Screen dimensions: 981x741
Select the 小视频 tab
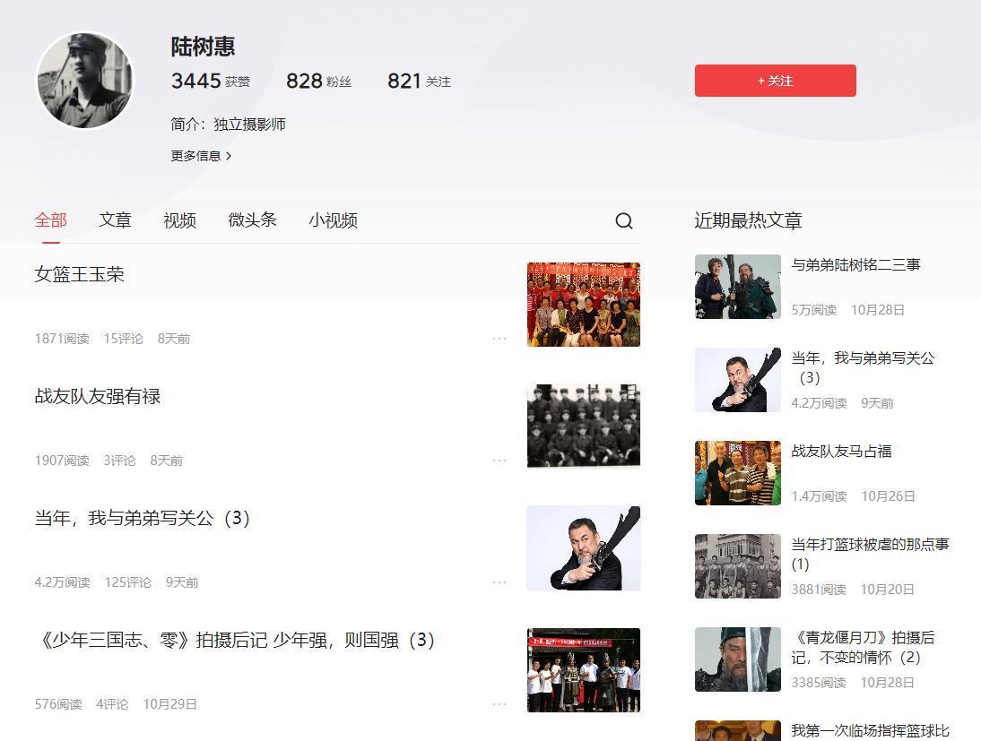click(x=333, y=220)
